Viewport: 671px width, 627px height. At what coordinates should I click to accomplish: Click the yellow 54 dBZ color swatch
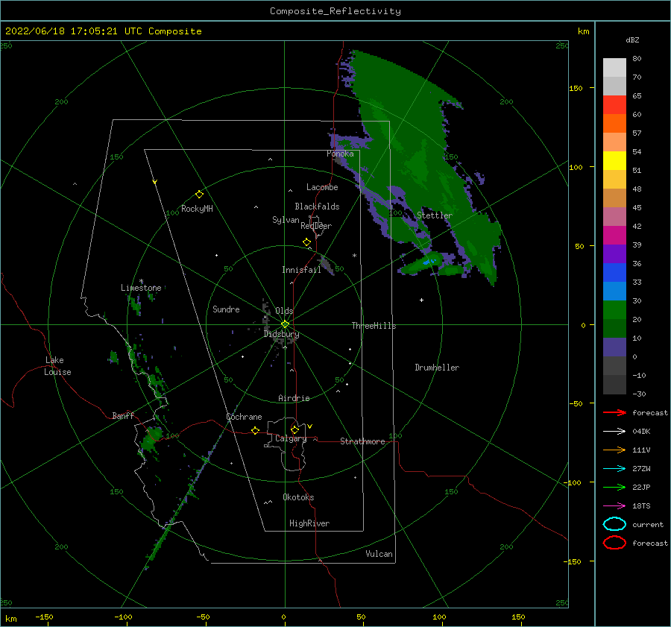point(614,161)
